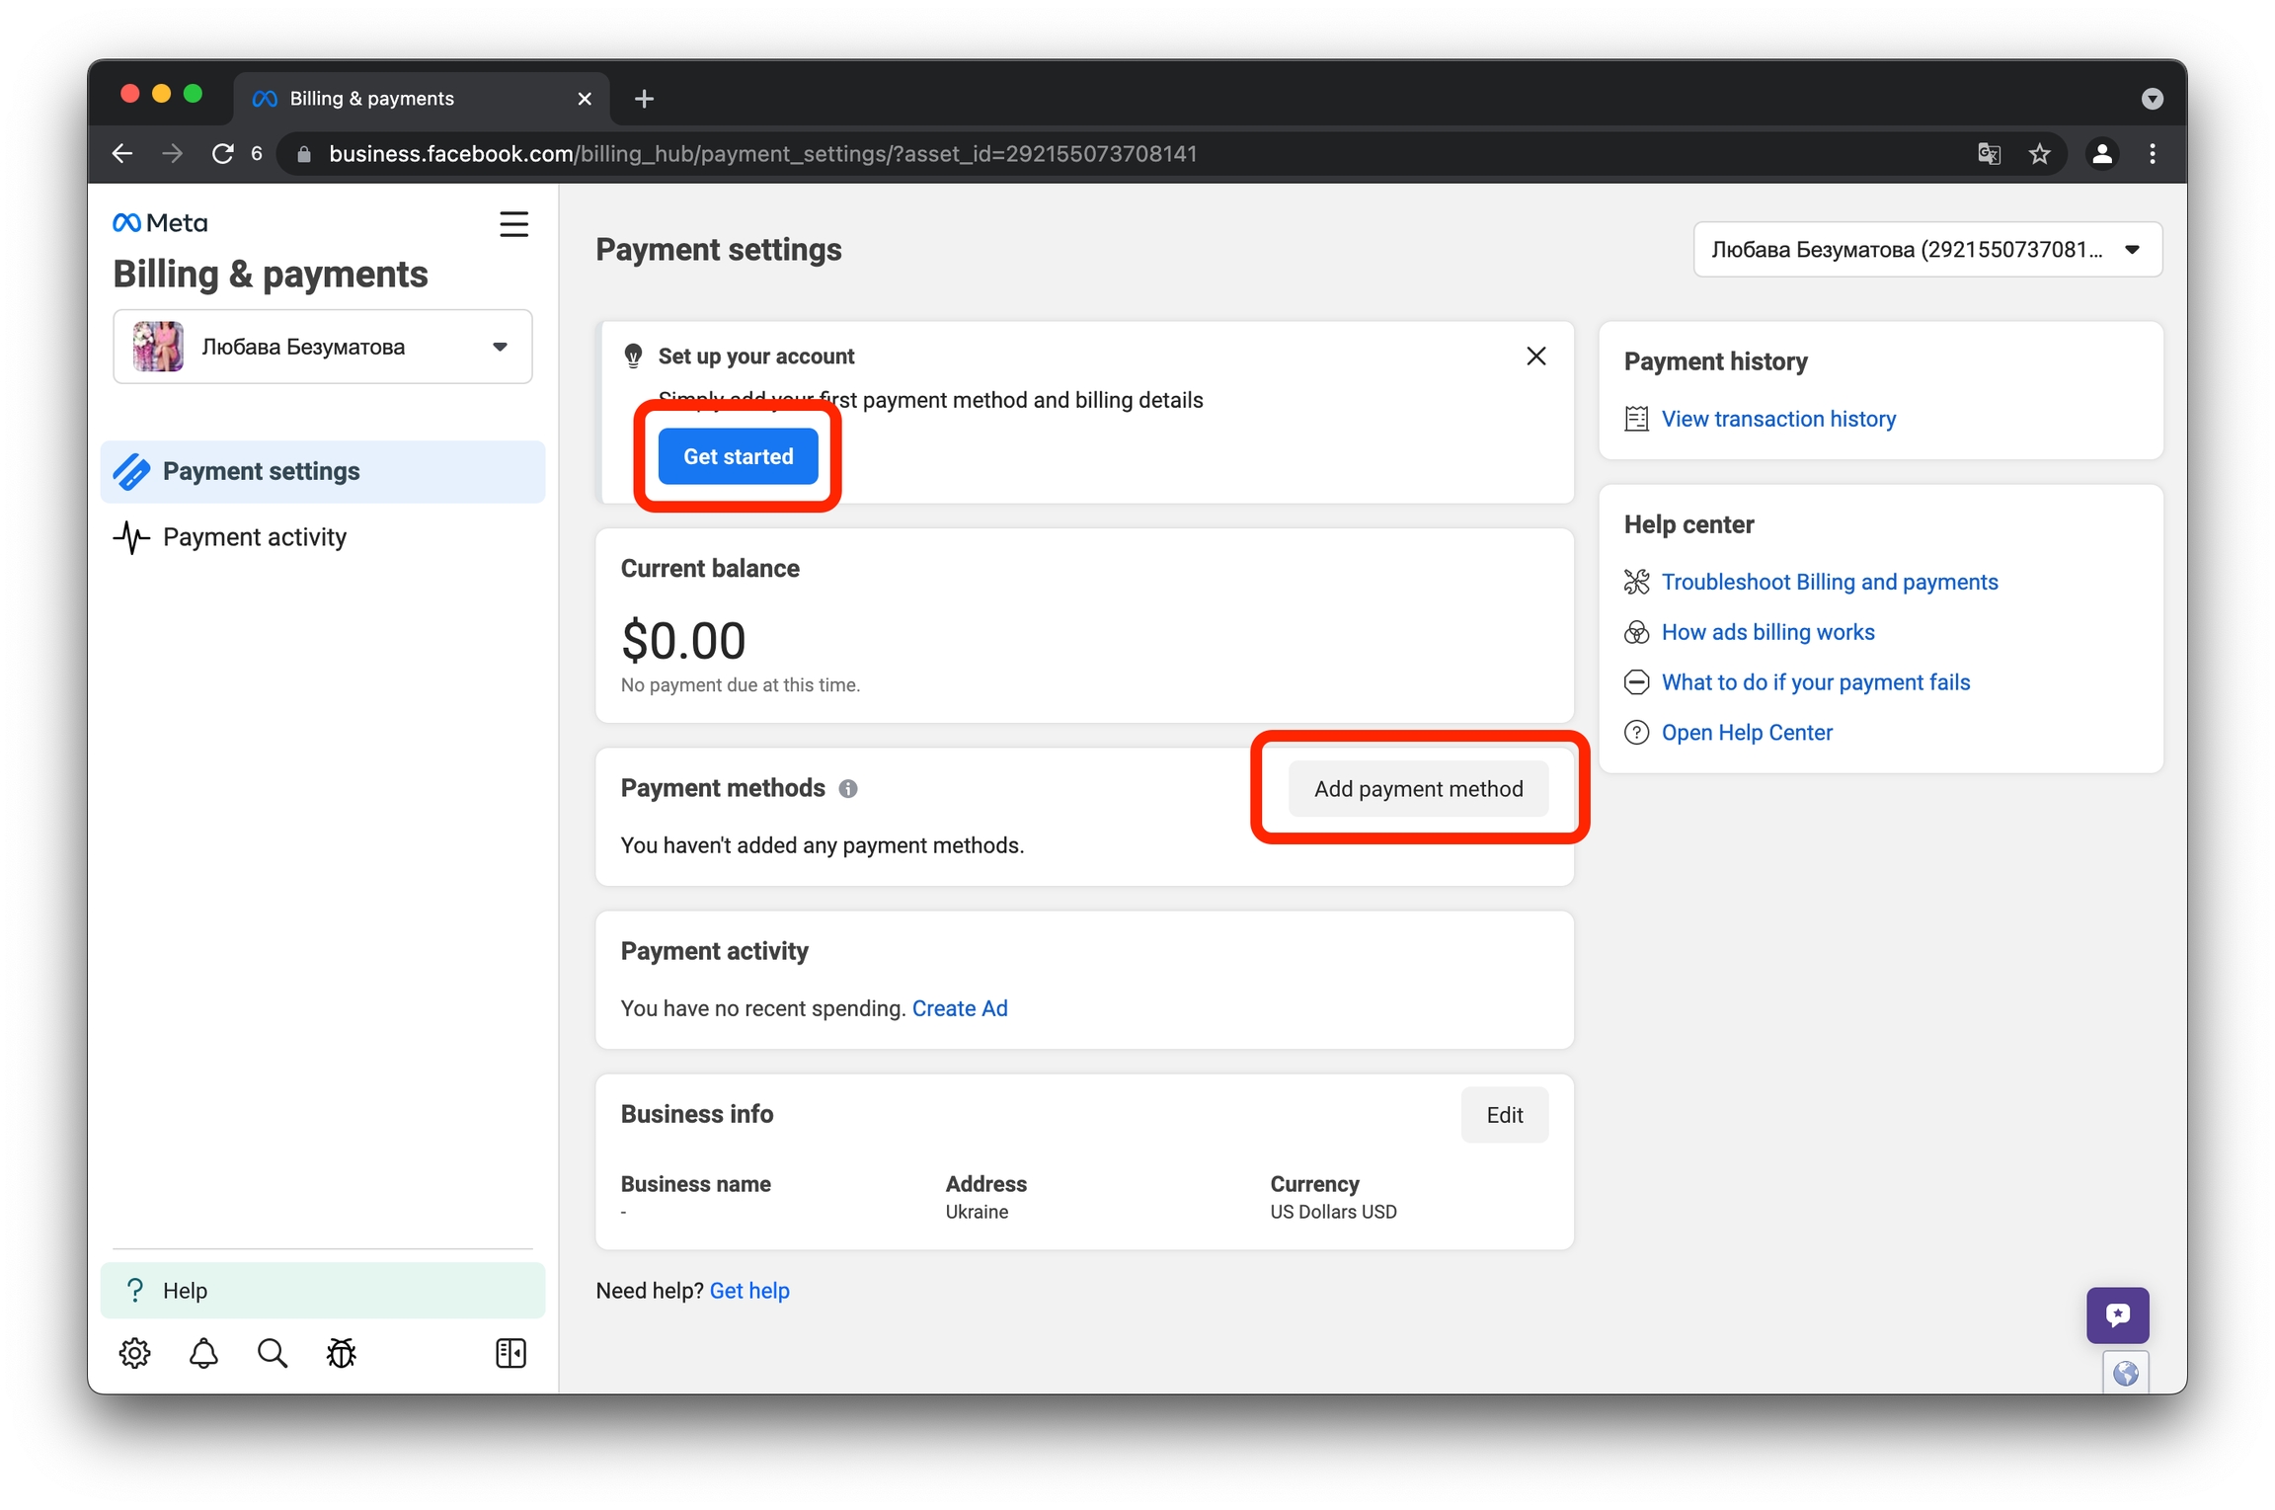
Task: Dismiss the Set up your account card
Action: coord(1535,357)
